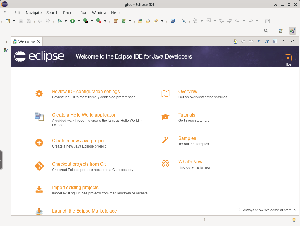Click the star icon beside What's New
Screen dimensions: 300x226
pos(165,164)
